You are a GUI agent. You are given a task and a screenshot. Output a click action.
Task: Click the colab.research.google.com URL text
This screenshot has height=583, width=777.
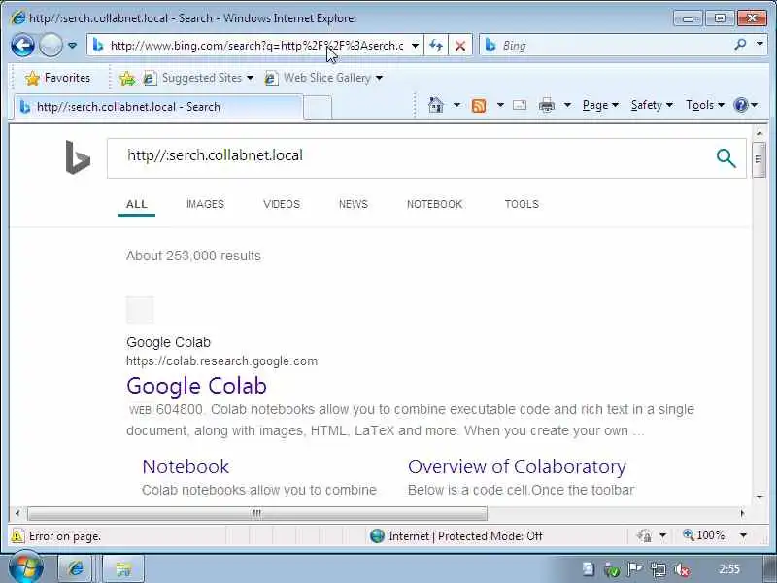[x=222, y=360]
